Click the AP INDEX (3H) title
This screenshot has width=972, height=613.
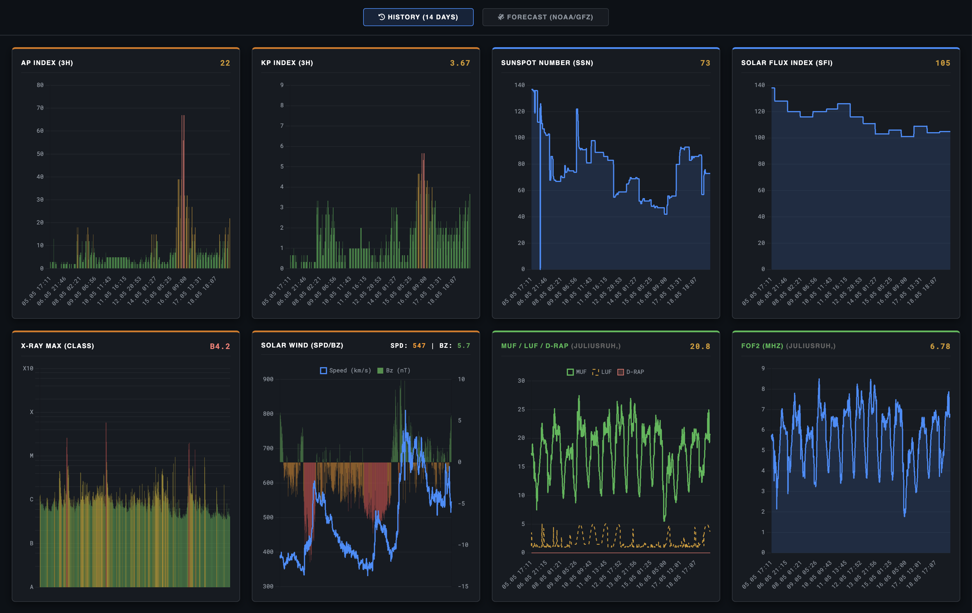pyautogui.click(x=47, y=63)
